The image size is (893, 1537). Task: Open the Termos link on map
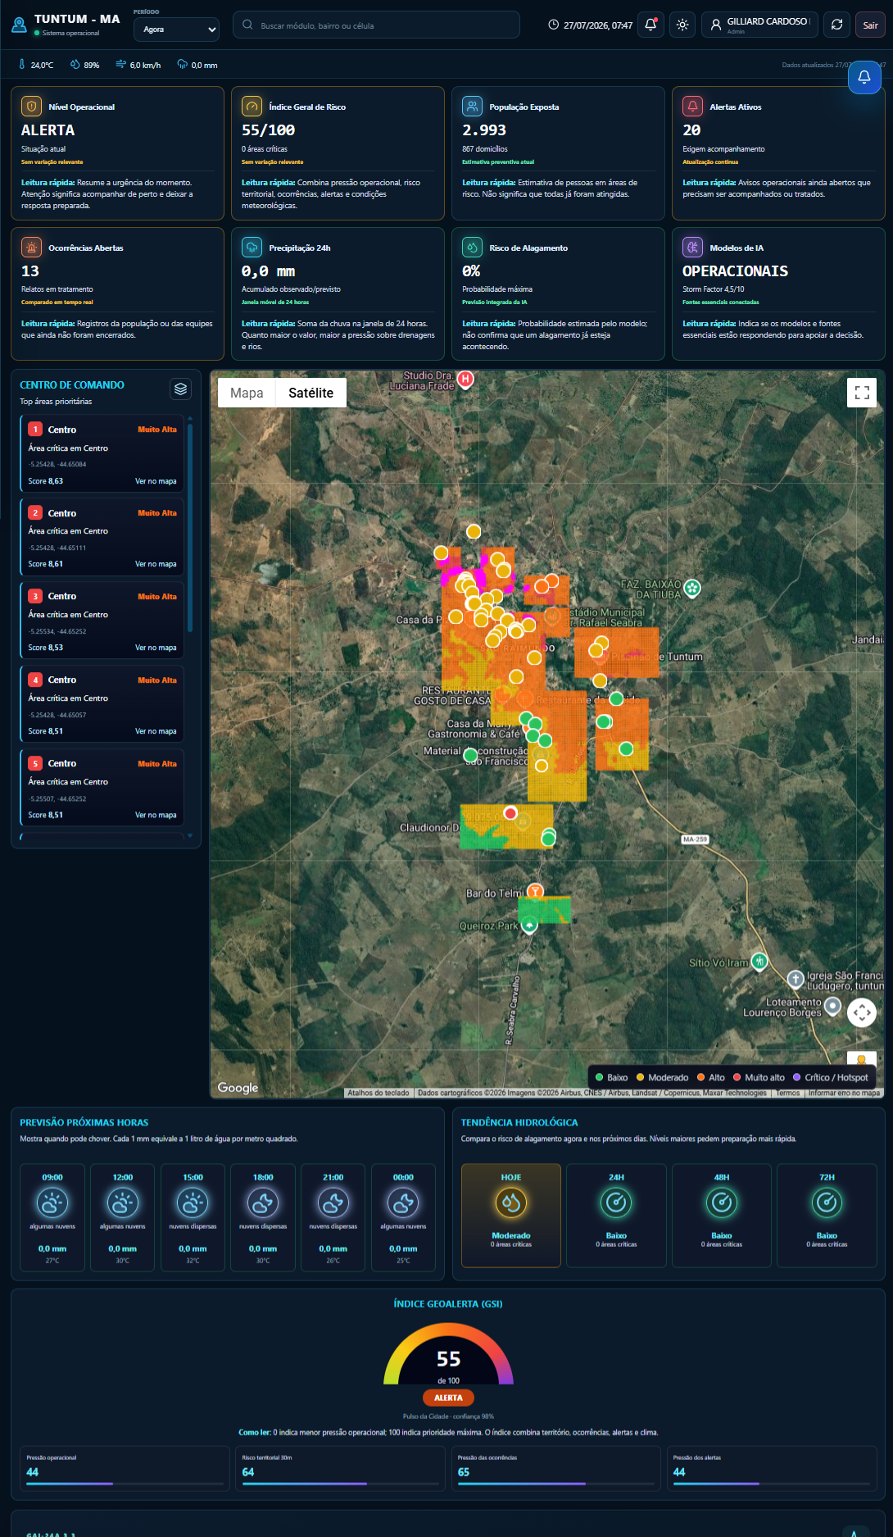pos(787,1093)
